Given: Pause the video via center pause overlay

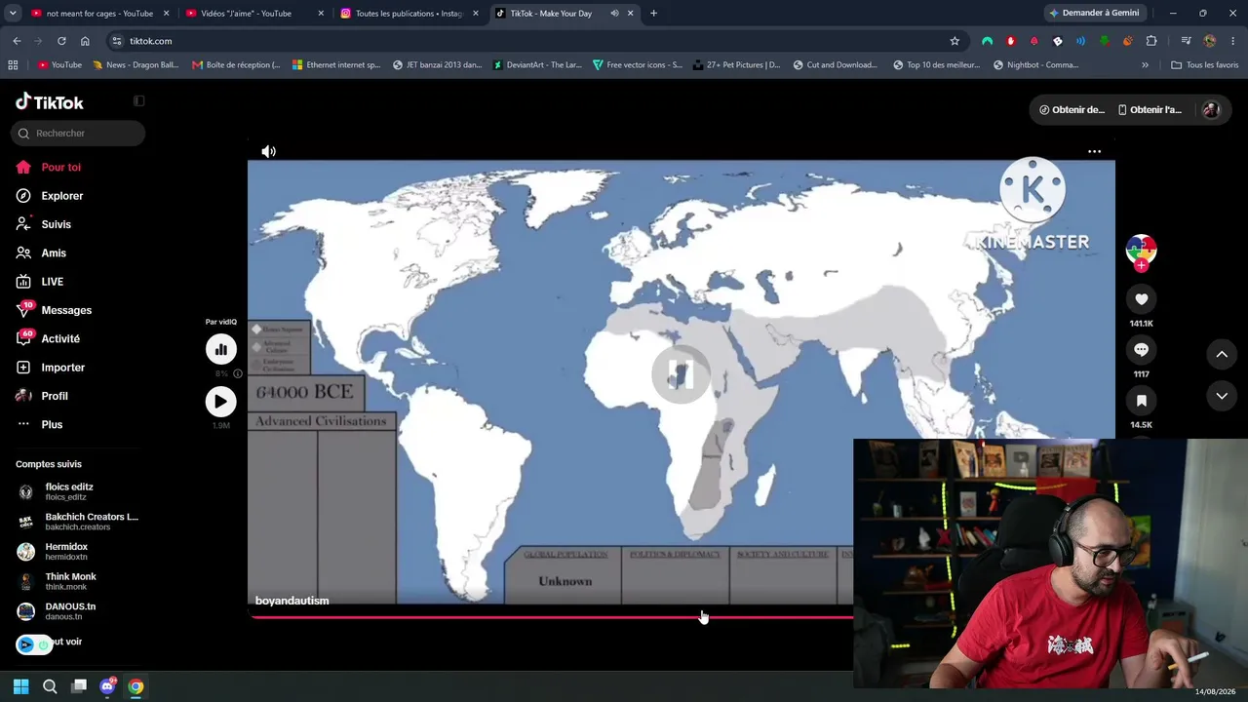Looking at the screenshot, I should click(x=681, y=373).
